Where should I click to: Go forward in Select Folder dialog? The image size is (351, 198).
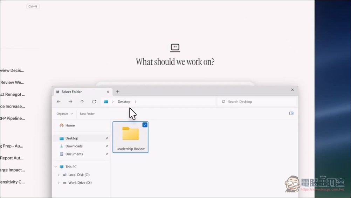tap(70, 102)
